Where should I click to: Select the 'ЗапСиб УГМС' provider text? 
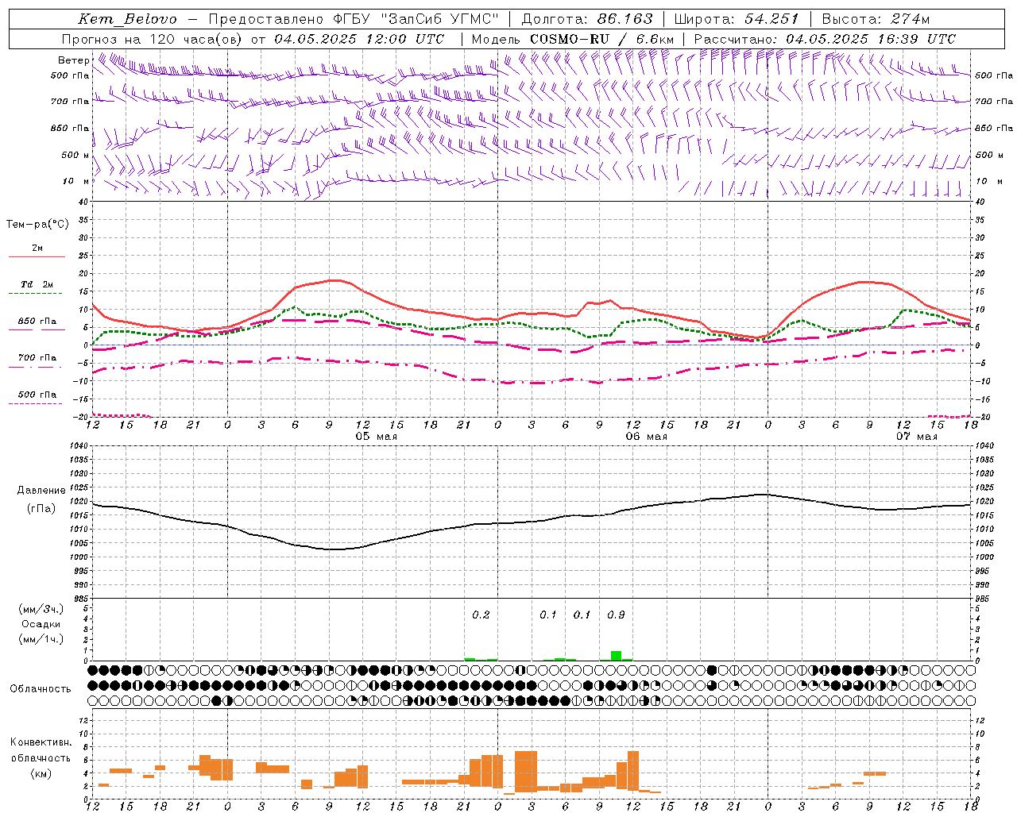tap(439, 19)
